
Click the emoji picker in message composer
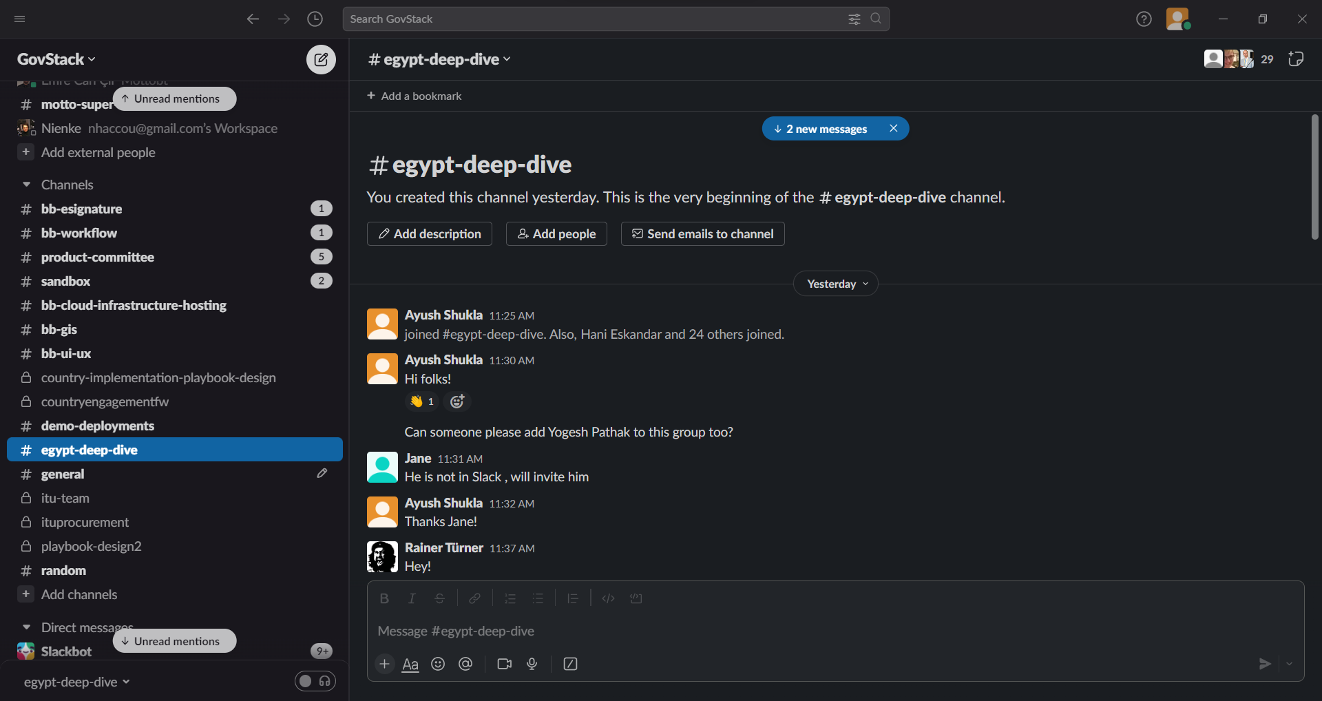pyautogui.click(x=438, y=664)
